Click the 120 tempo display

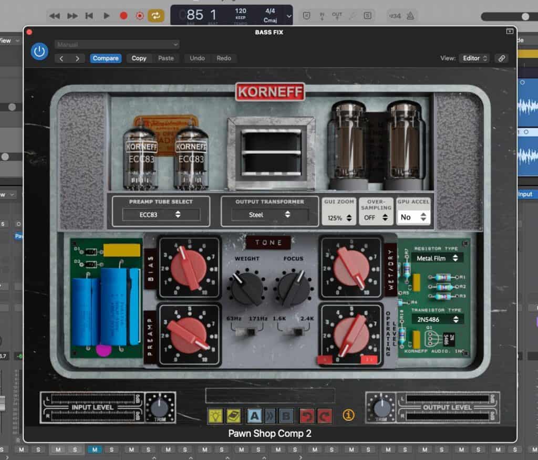tap(241, 11)
